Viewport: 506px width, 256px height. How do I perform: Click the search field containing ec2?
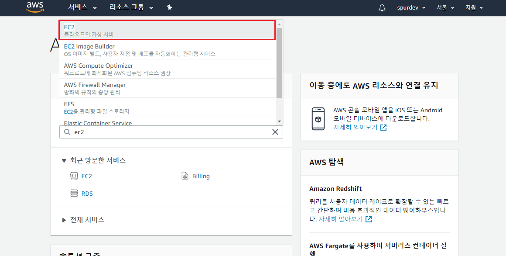(171, 132)
